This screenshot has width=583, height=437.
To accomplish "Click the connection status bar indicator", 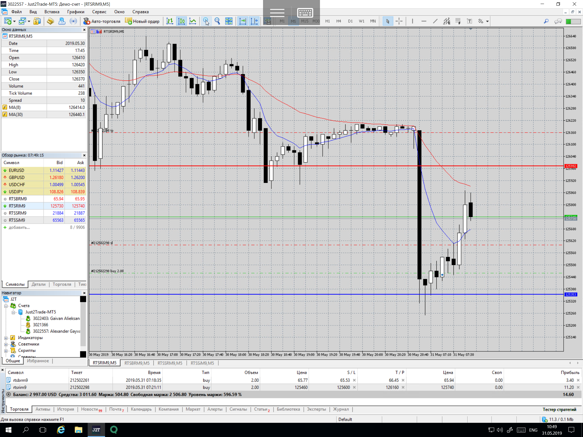I will coord(558,419).
